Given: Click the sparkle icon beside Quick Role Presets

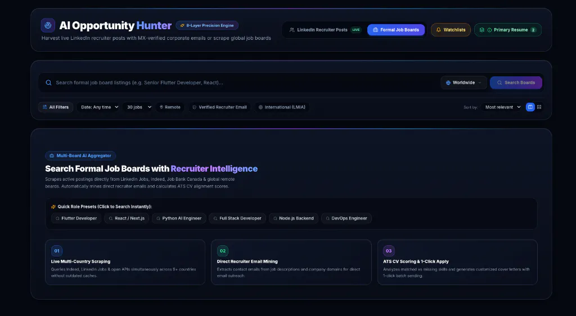Looking at the screenshot, I should pos(53,207).
